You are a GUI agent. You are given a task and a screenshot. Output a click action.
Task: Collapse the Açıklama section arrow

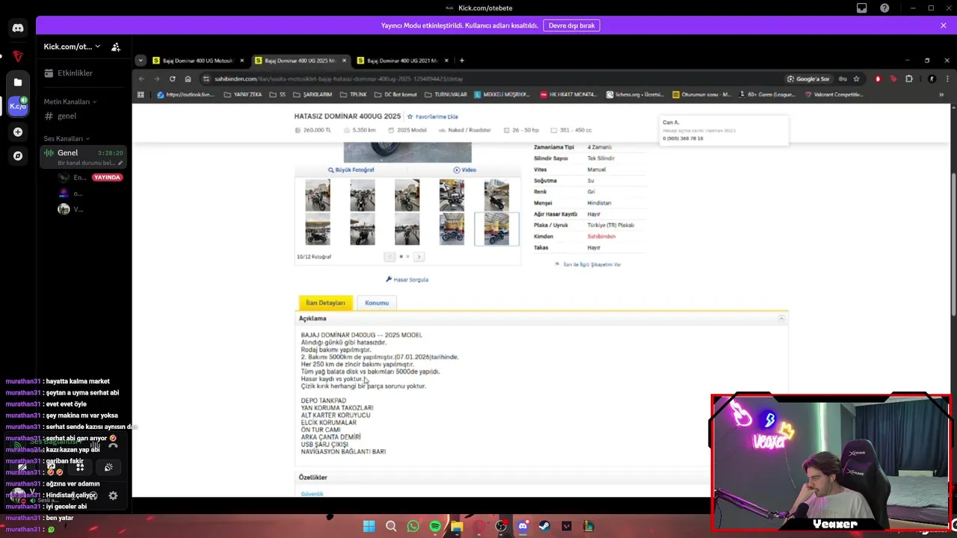pyautogui.click(x=781, y=318)
